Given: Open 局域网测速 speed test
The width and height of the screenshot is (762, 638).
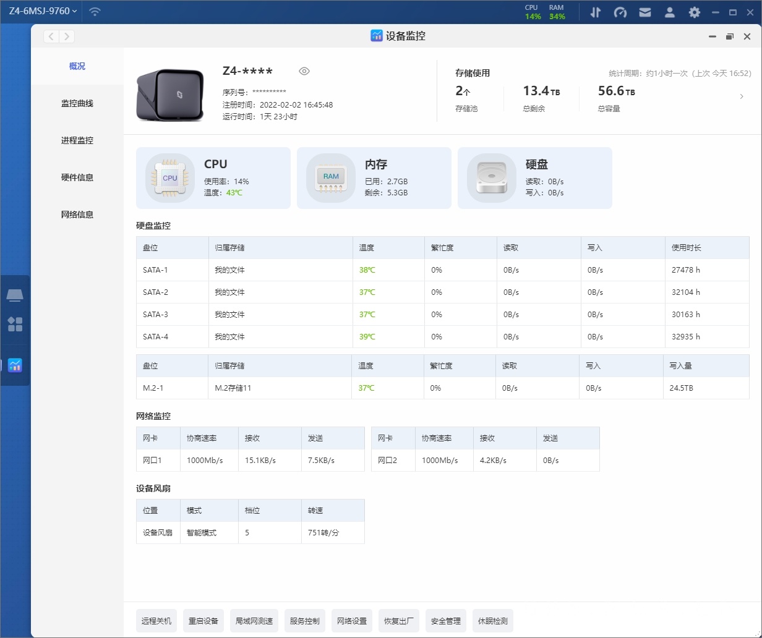Looking at the screenshot, I should (254, 621).
